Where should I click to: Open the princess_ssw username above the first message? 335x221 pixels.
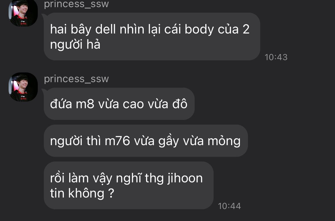click(76, 4)
